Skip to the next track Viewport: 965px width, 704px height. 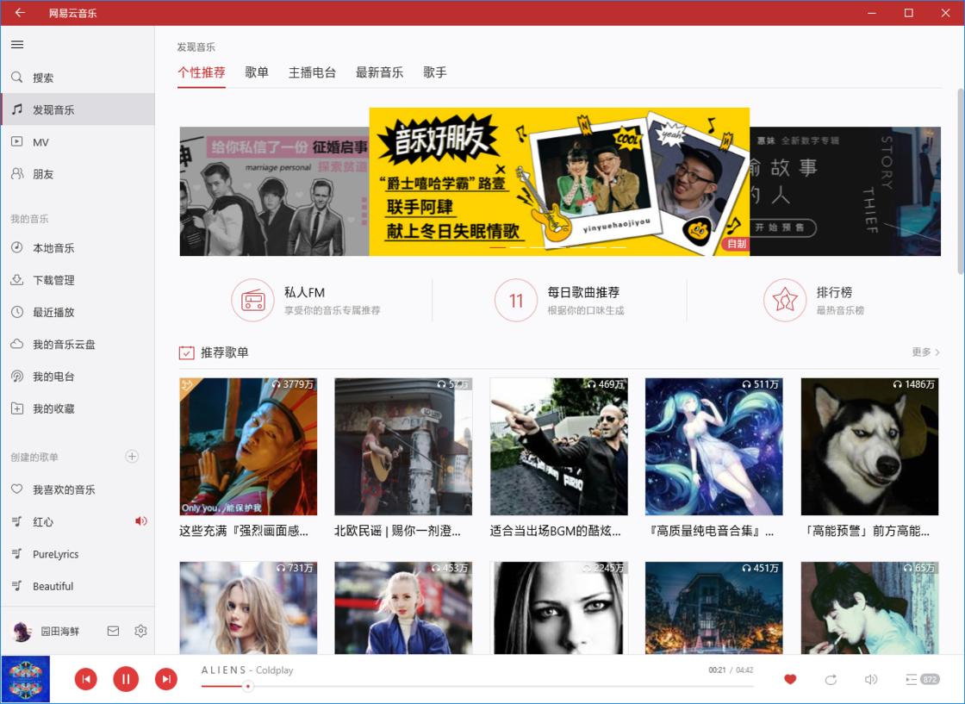[x=165, y=679]
